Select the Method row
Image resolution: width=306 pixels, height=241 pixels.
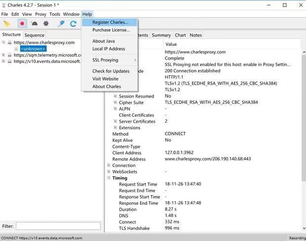click(x=203, y=134)
